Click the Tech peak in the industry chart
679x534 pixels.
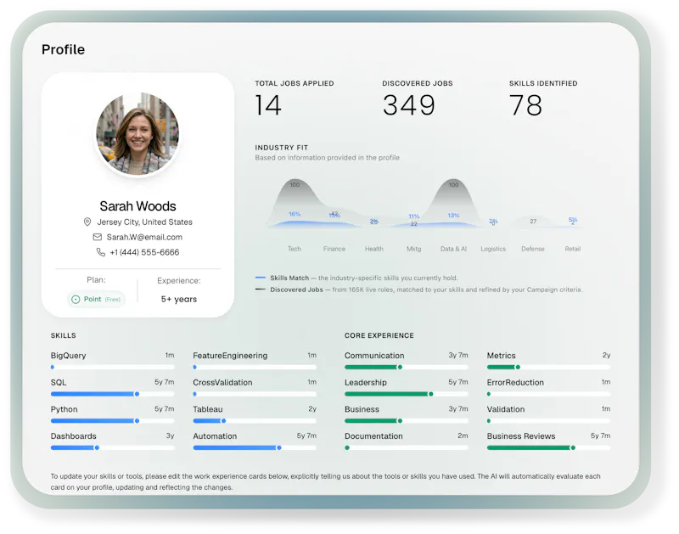[295, 185]
